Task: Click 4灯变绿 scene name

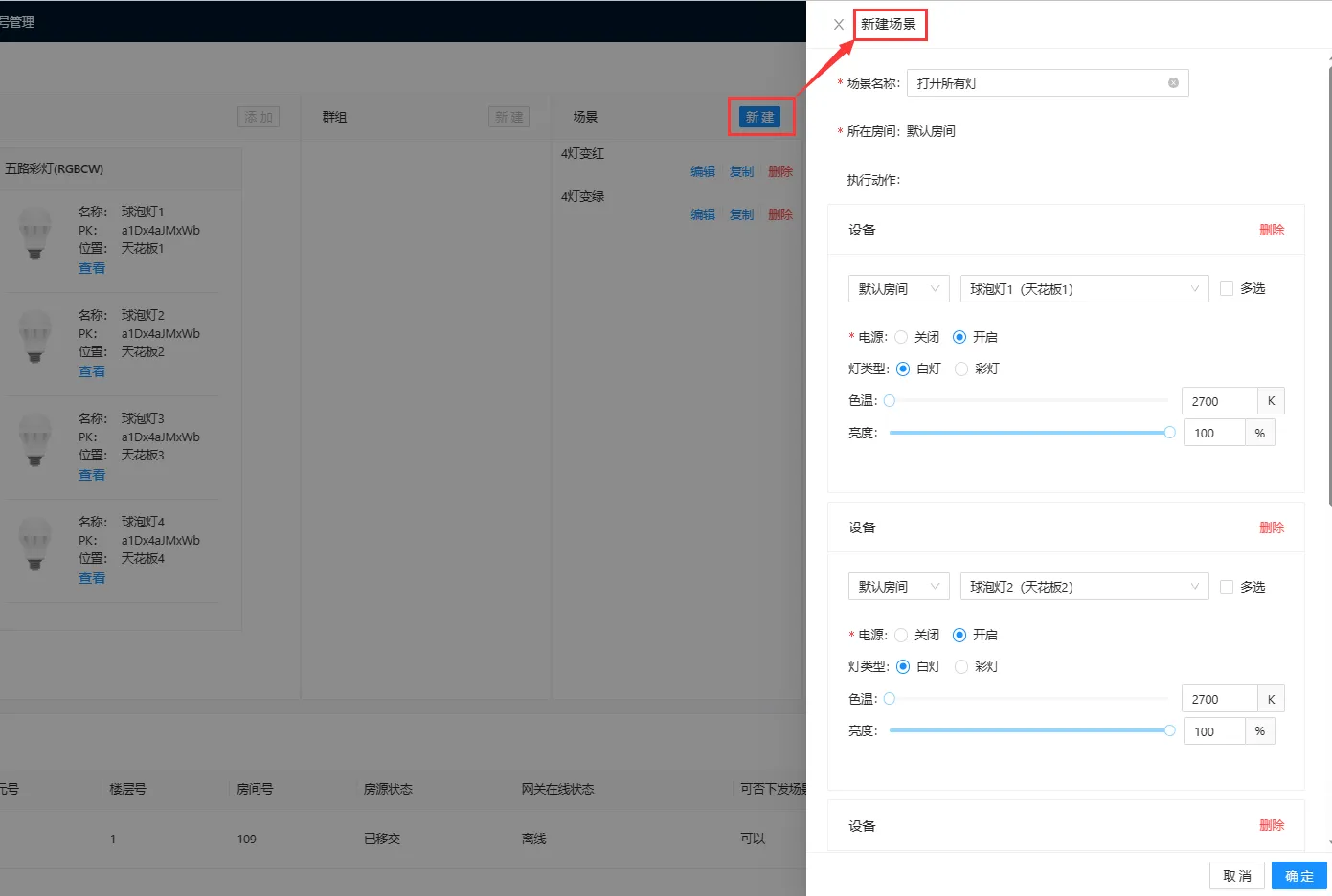Action: pyautogui.click(x=582, y=196)
